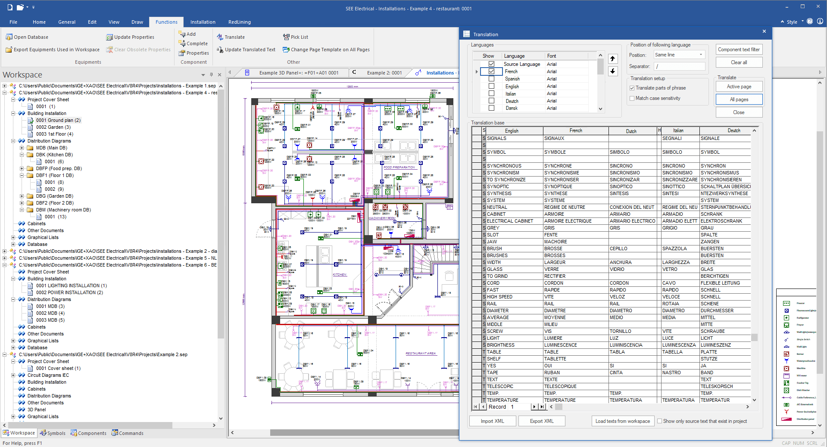Click Change Page Template on All Pages
The width and height of the screenshot is (827, 447).
(x=326, y=50)
